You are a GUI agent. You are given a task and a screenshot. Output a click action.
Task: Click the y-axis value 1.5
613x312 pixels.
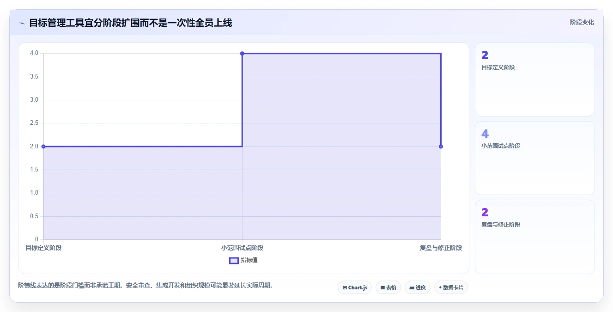coord(34,170)
